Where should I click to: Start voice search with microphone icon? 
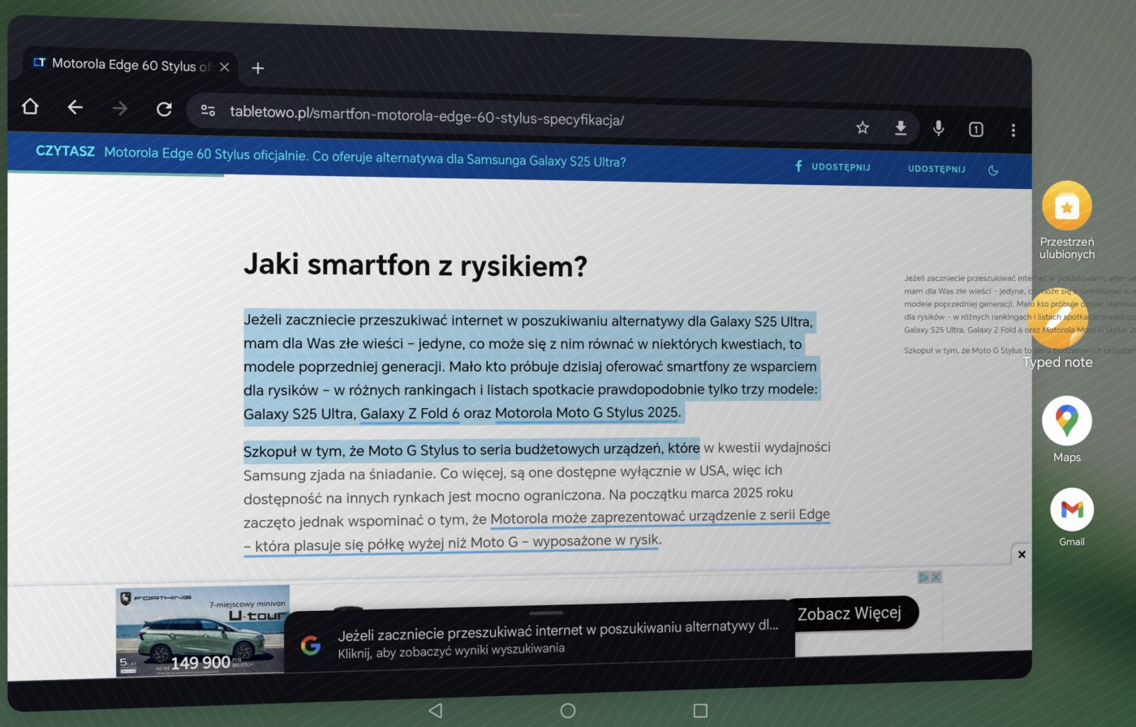[939, 128]
